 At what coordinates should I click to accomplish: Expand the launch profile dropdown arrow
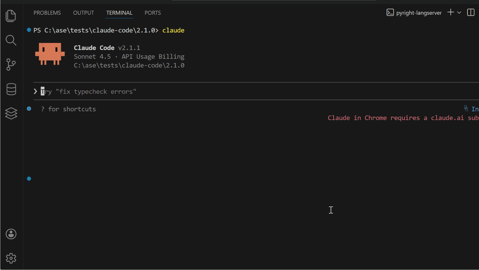tap(459, 12)
